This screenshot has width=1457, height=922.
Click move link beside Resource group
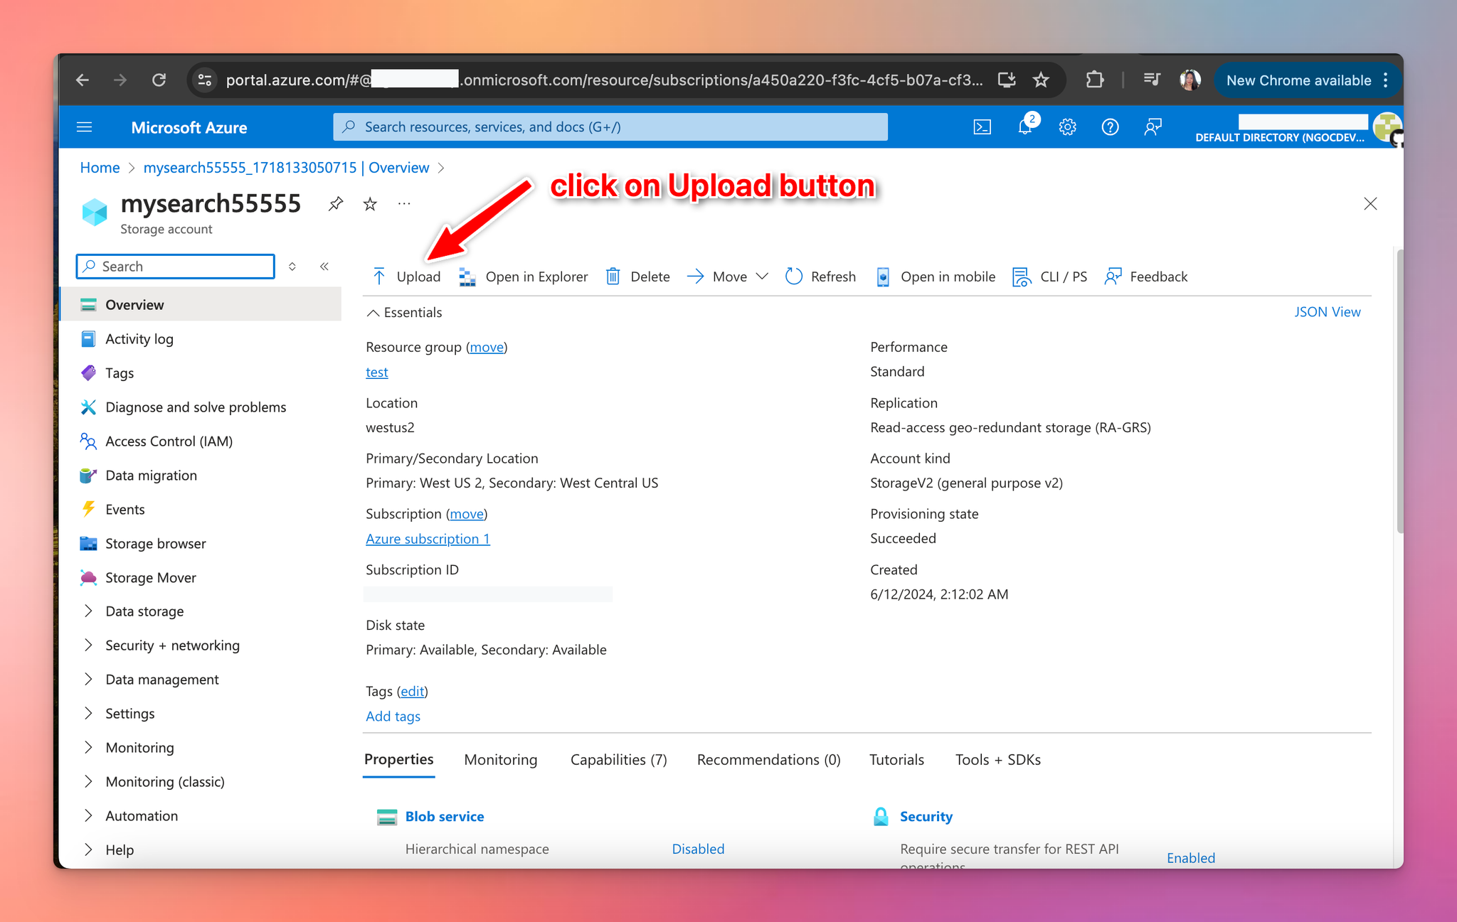coord(487,347)
